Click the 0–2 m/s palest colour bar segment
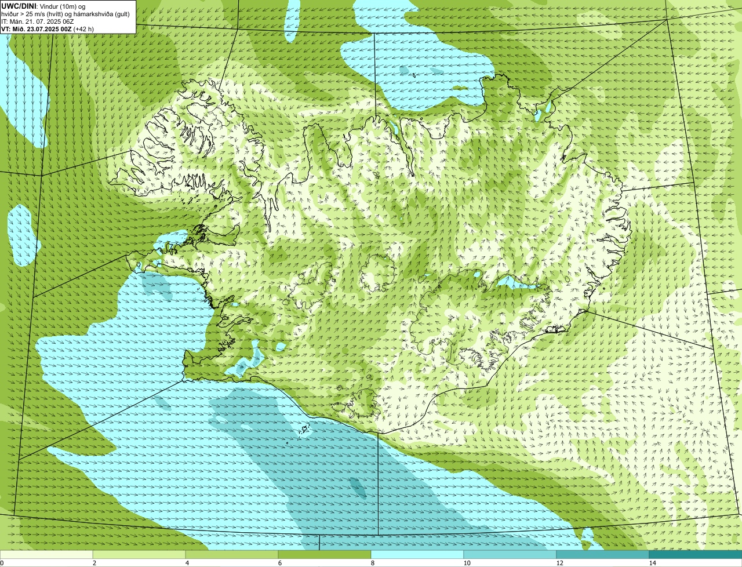 point(46,554)
